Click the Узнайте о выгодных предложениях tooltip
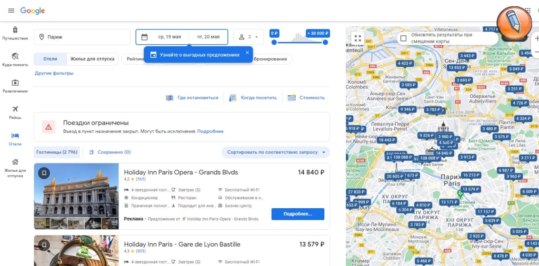 point(198,55)
